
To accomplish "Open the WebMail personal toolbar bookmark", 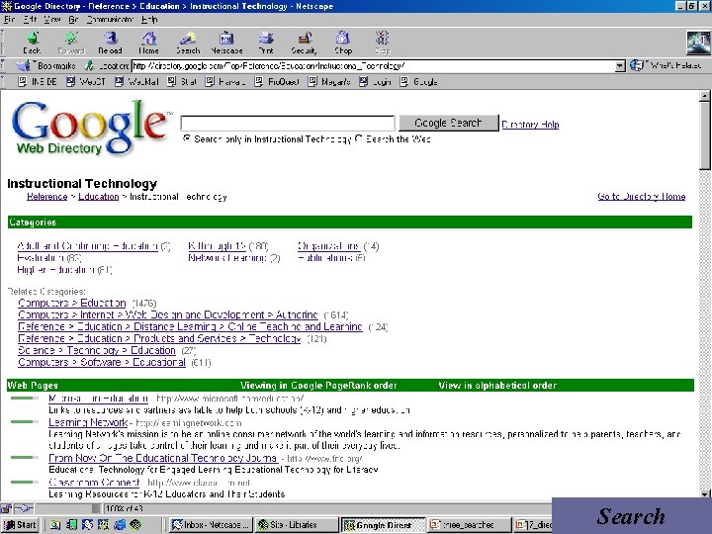I will (136, 82).
